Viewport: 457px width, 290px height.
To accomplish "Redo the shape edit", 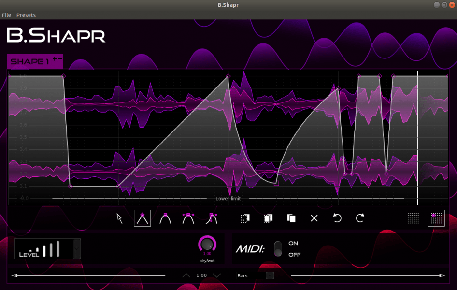I will click(x=360, y=218).
